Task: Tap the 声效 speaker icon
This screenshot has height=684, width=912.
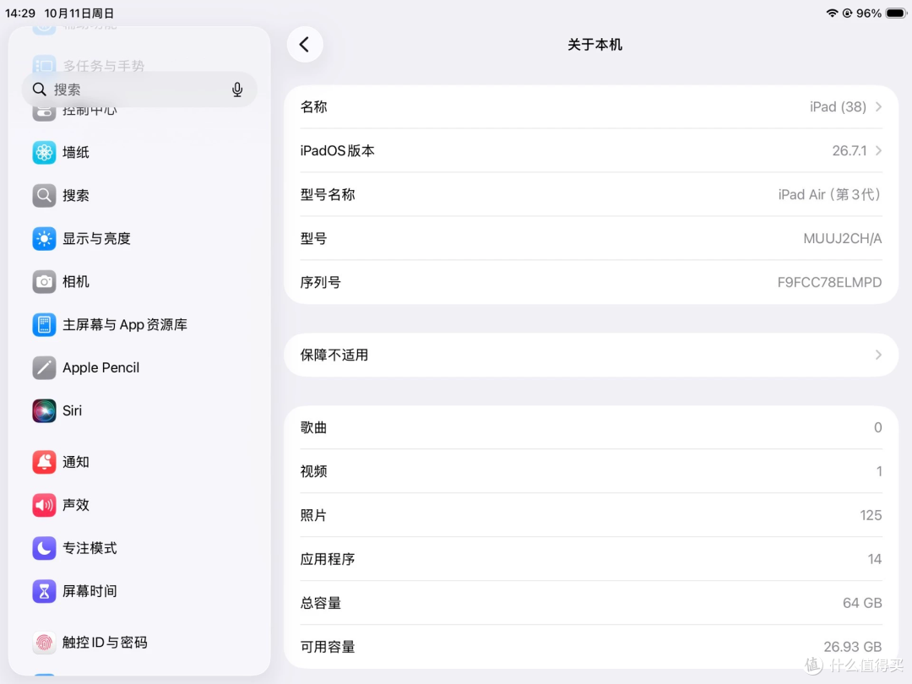Action: coord(44,505)
